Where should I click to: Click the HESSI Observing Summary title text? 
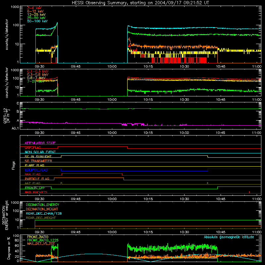click(140, 3)
